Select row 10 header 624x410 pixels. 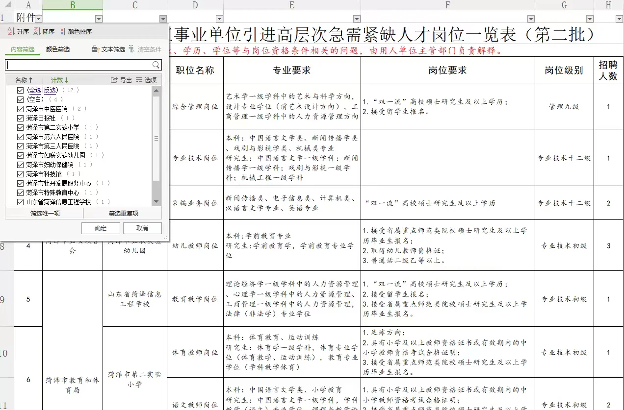[7, 352]
